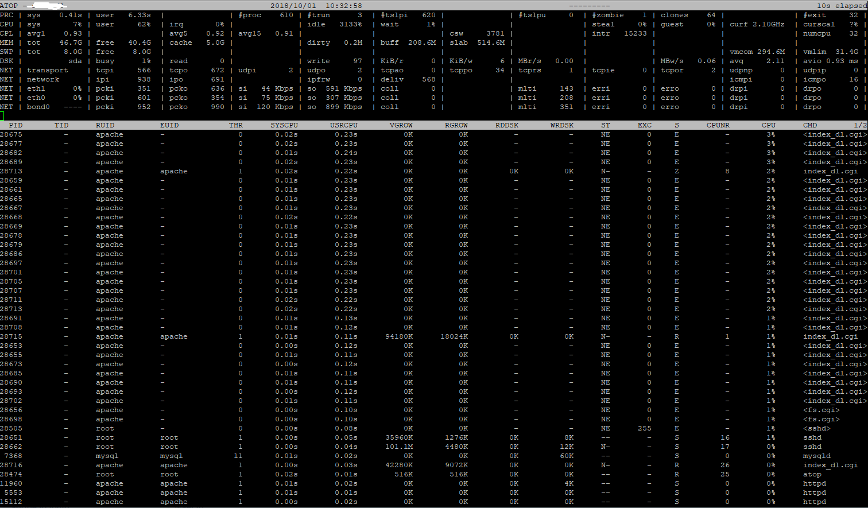The height and width of the screenshot is (508, 868).
Task: Click the PID column header
Action: point(15,125)
